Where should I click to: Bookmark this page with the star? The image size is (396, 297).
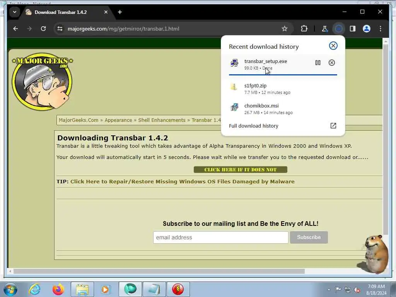coord(285,29)
